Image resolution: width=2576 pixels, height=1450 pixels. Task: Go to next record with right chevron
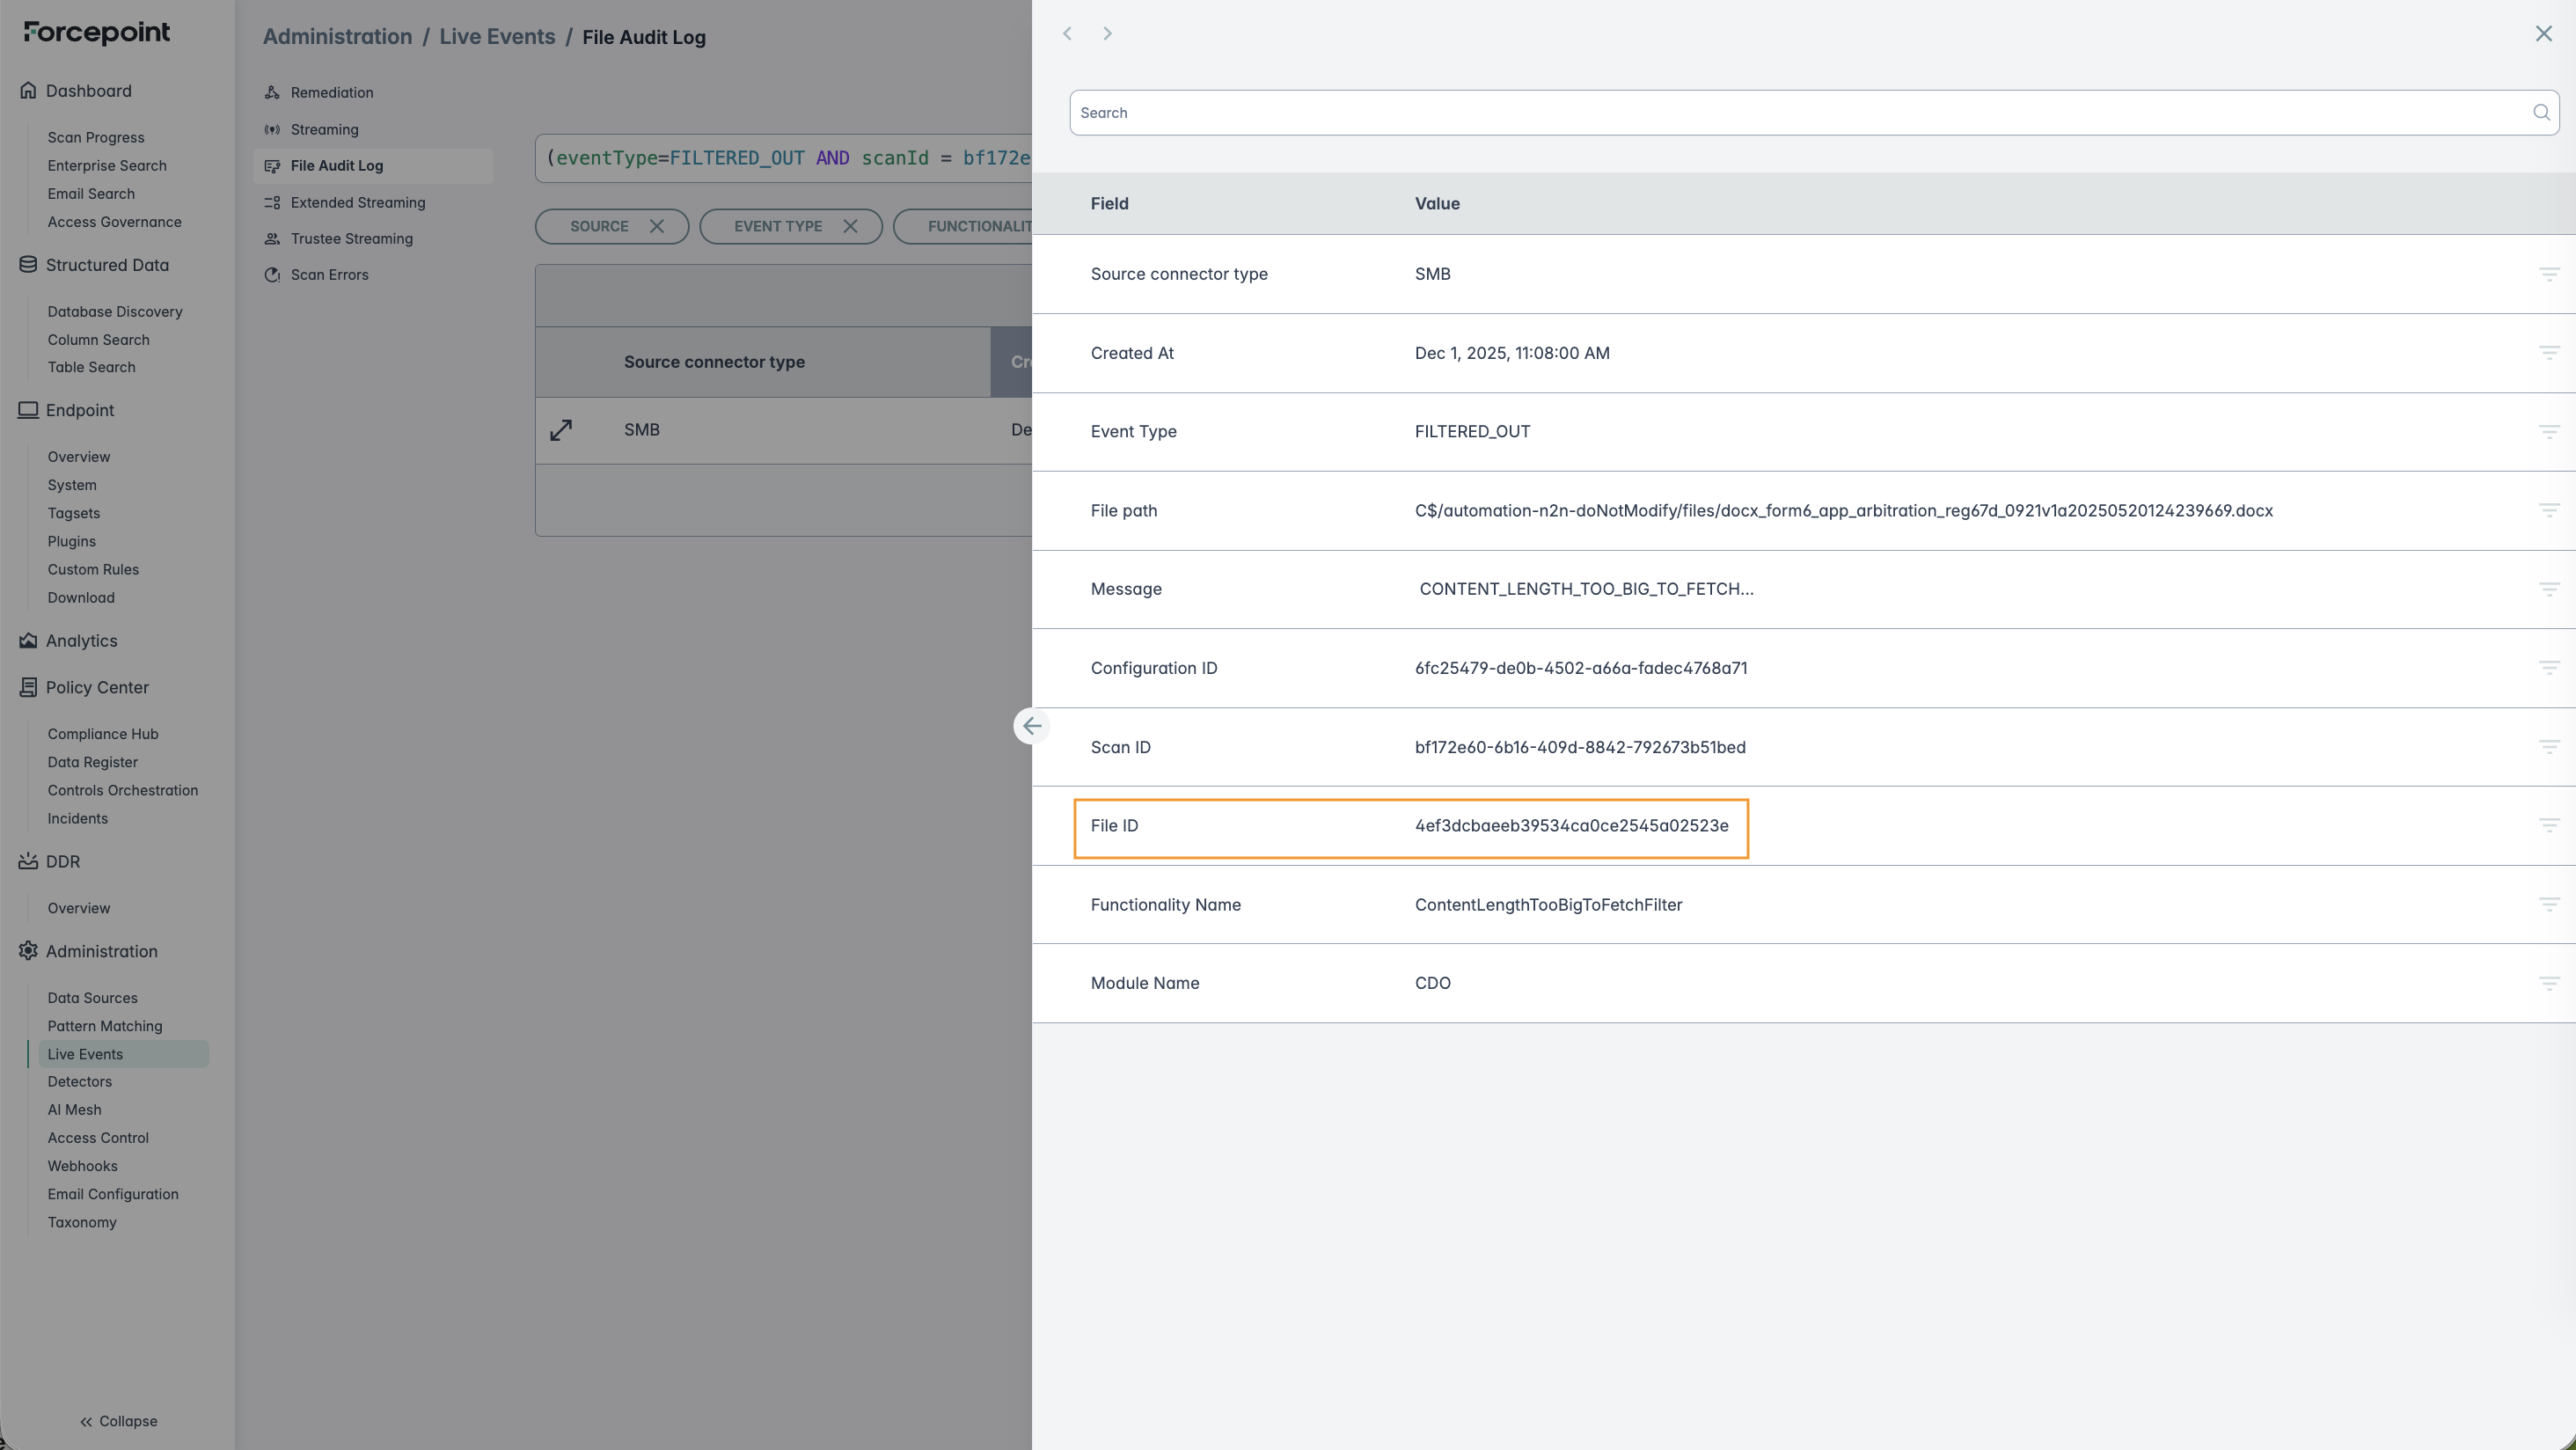pos(1107,34)
